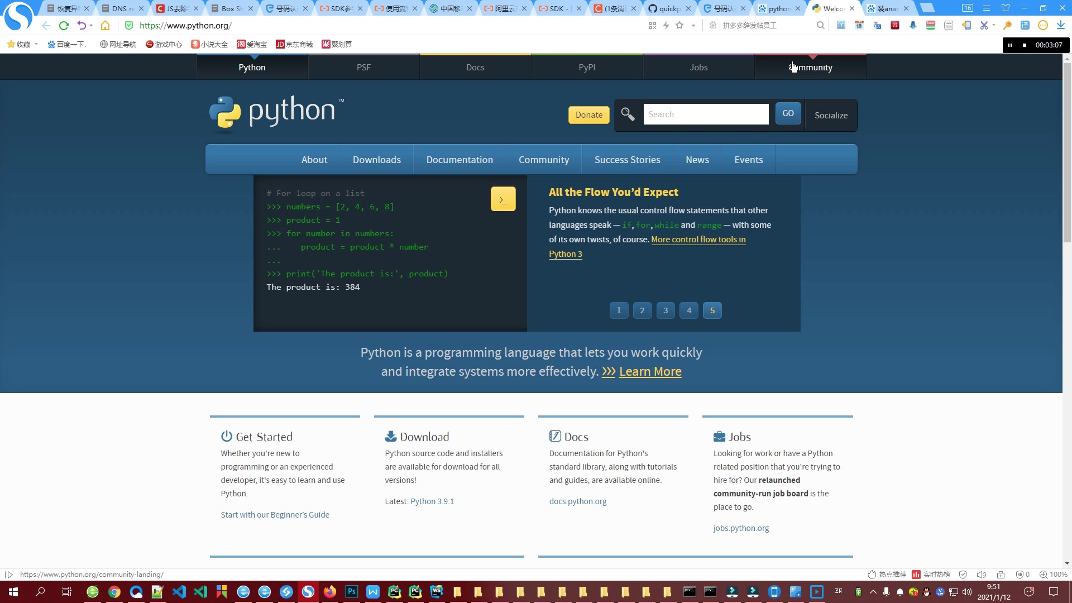Switch to the PyPI top tab
Screen dimensions: 1072x603
click(587, 68)
